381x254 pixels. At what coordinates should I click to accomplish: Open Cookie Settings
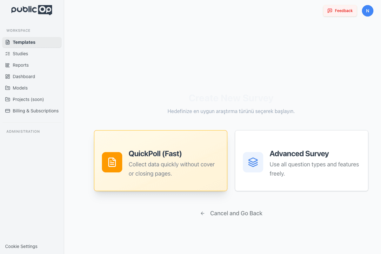(21, 246)
